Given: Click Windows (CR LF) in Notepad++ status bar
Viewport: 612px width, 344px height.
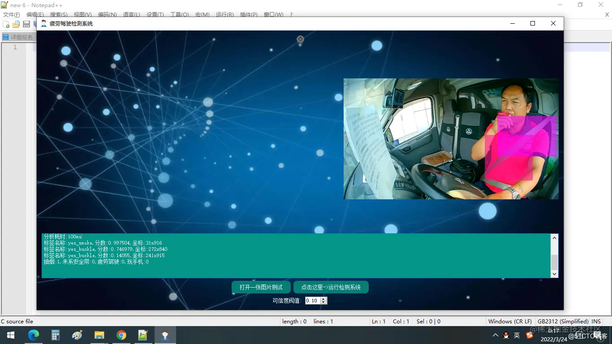Looking at the screenshot, I should click(x=510, y=321).
